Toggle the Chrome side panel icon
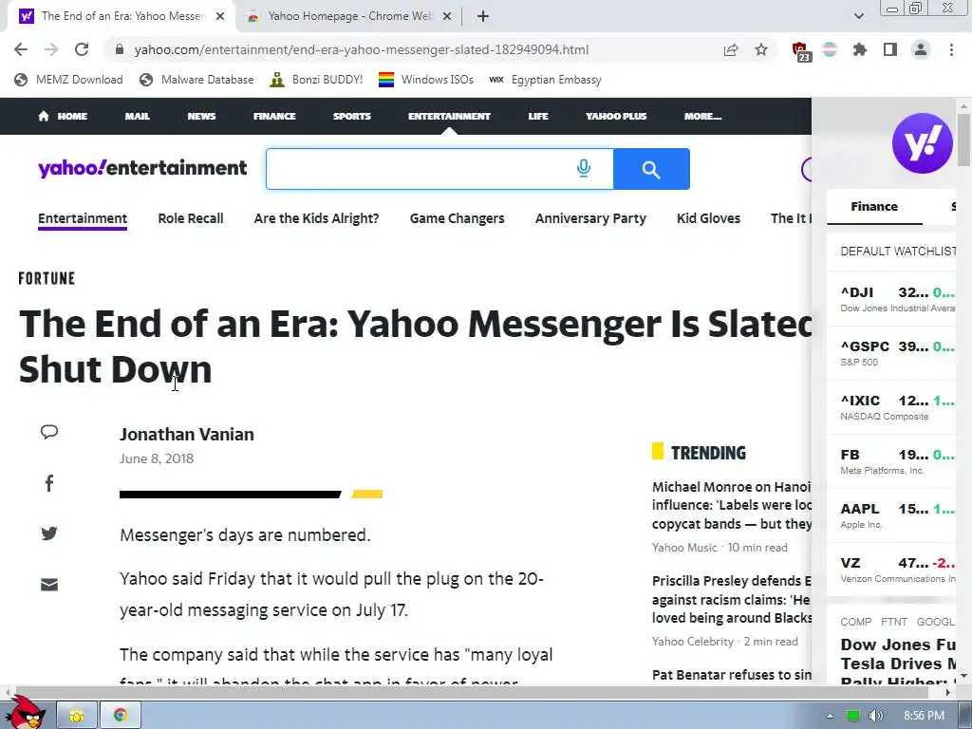This screenshot has width=972, height=729. 890,49
